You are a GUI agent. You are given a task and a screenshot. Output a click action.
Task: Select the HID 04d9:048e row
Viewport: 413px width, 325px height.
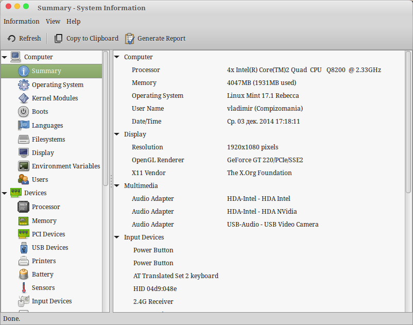tap(259, 289)
